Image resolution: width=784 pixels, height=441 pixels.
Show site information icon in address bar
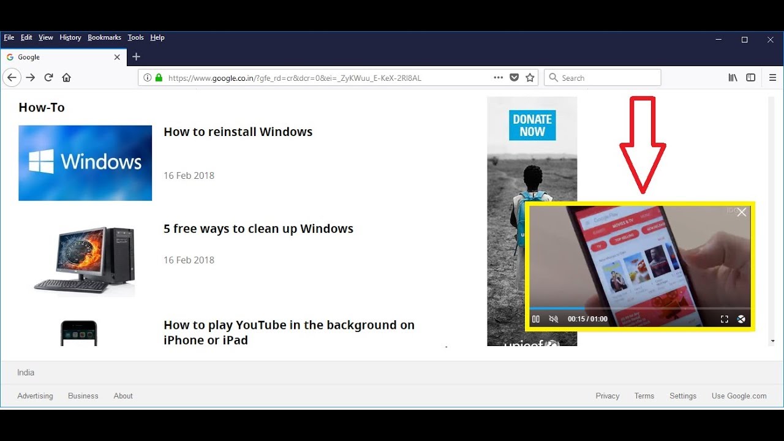pos(147,78)
